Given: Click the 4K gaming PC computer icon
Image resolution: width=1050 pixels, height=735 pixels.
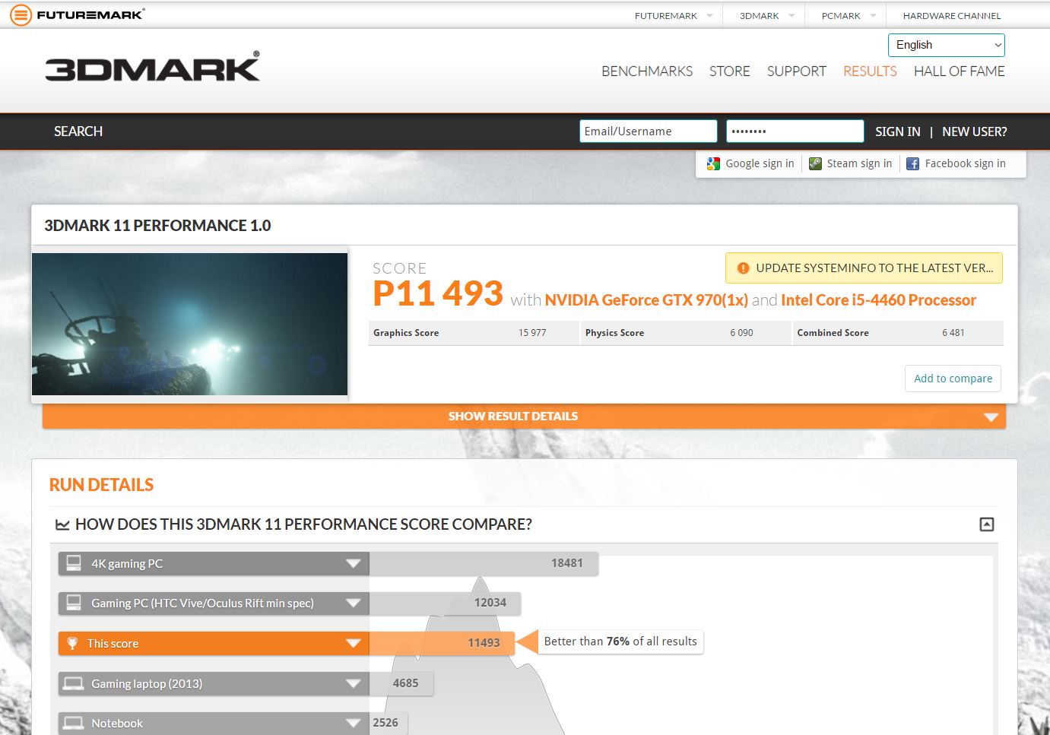Looking at the screenshot, I should click(74, 563).
